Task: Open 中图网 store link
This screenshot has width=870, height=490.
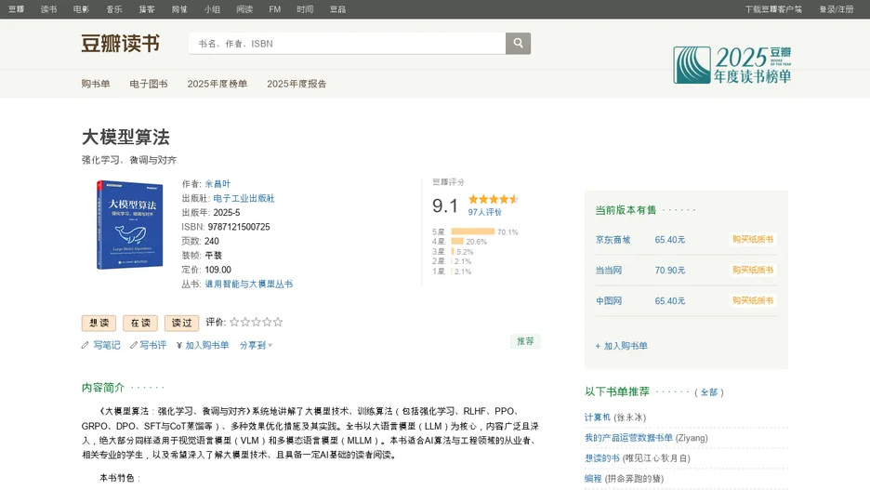Action: pos(609,300)
